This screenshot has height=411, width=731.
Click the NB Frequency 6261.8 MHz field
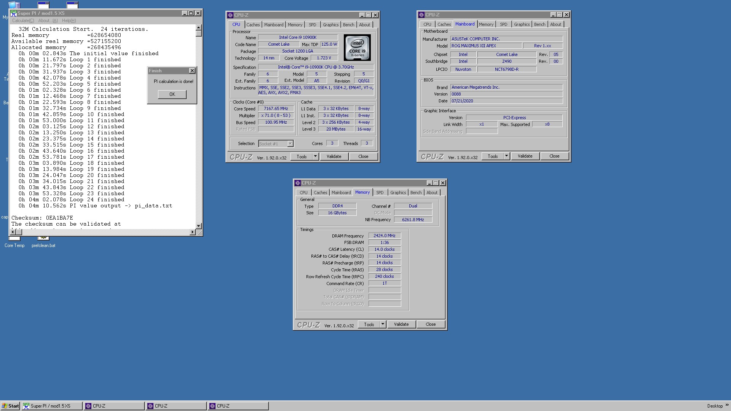413,220
